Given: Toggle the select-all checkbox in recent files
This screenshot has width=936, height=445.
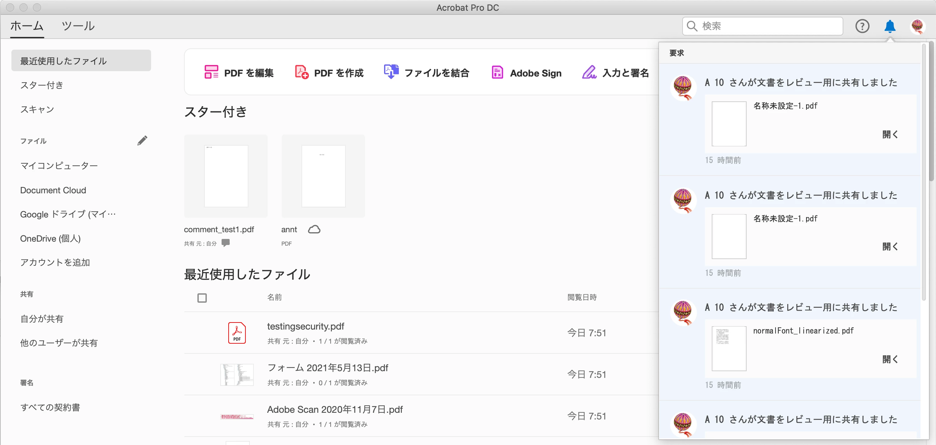Looking at the screenshot, I should pyautogui.click(x=202, y=298).
